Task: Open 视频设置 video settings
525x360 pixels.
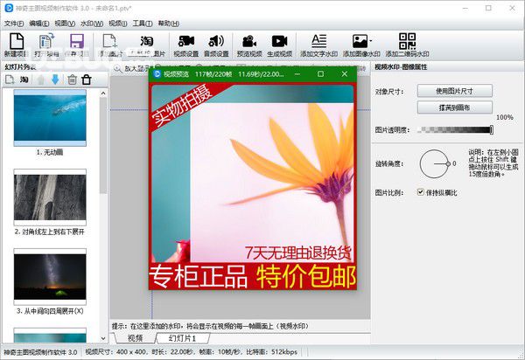Action: click(x=186, y=45)
